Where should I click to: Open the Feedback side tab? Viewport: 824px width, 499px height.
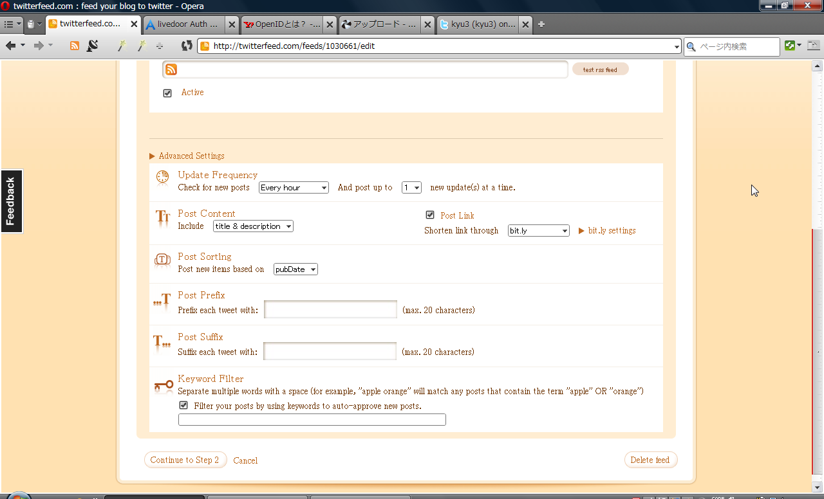11,201
